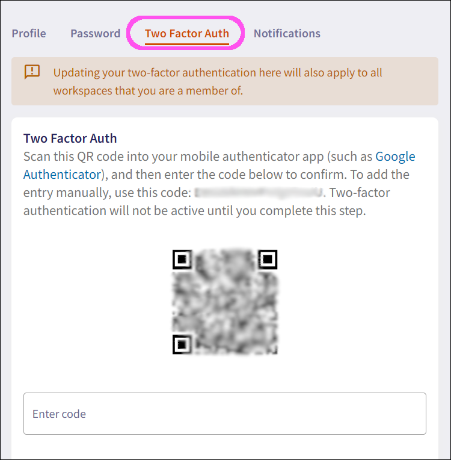Viewport: 451px width, 460px height.
Task: Open the Profile tab
Action: [x=29, y=34]
